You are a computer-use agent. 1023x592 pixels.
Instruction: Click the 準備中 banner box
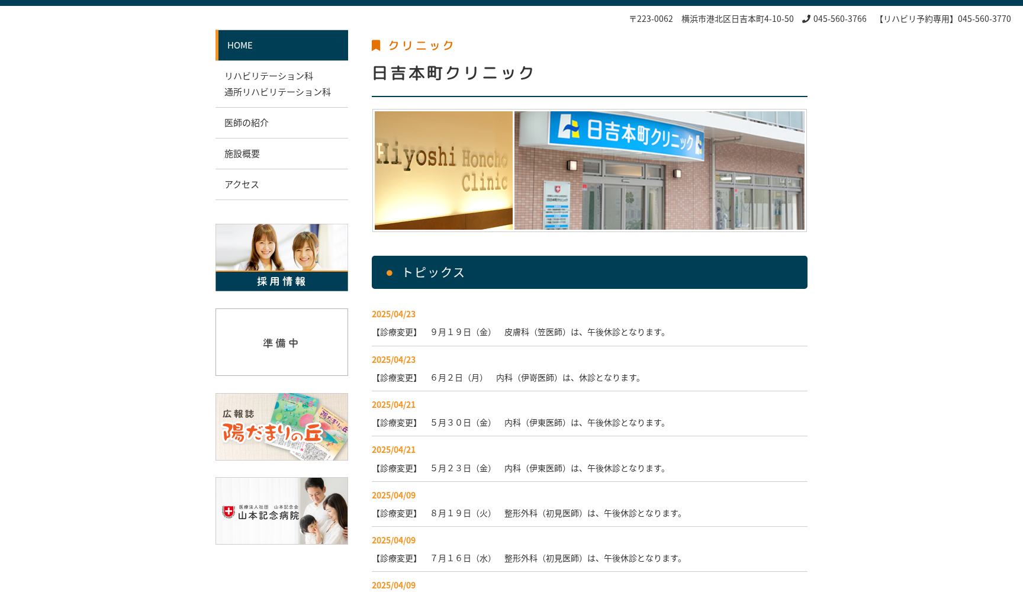(x=282, y=342)
